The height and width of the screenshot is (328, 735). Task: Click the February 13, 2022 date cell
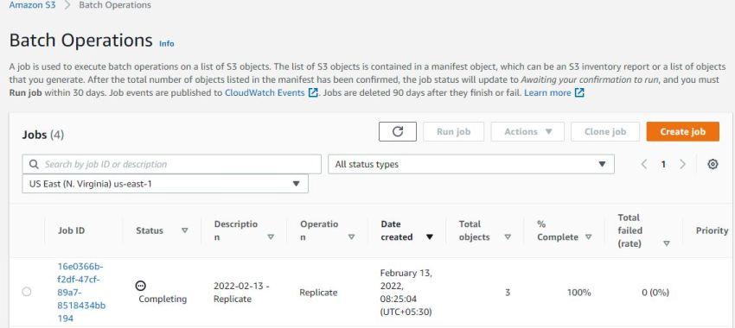(406, 293)
